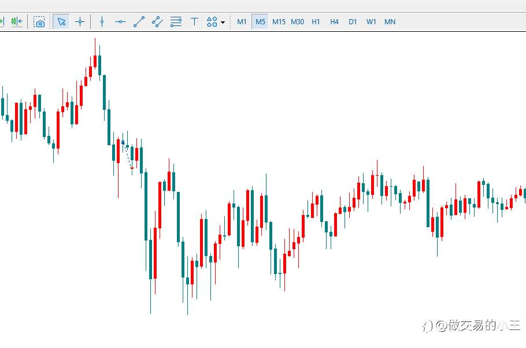Toggle the M5 timeframe button
Screen dimensions: 526x348
click(x=260, y=22)
